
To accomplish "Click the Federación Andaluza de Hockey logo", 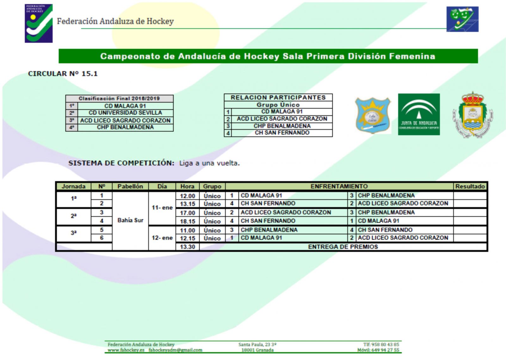I will point(39,23).
